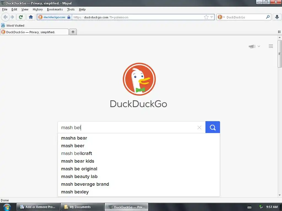Screen dimensions: 282x211
Task: Click the megaphone announcements icon
Action: click(x=252, y=46)
